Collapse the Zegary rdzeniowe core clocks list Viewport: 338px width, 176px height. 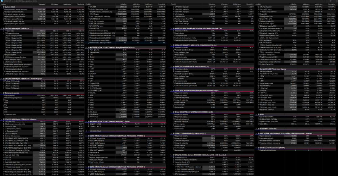pyautogui.click(x=3, y=33)
